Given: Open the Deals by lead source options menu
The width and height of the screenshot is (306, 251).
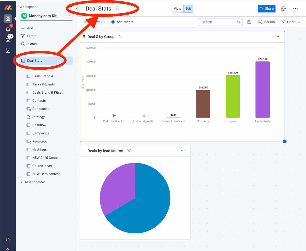Looking at the screenshot, I should tap(183, 151).
